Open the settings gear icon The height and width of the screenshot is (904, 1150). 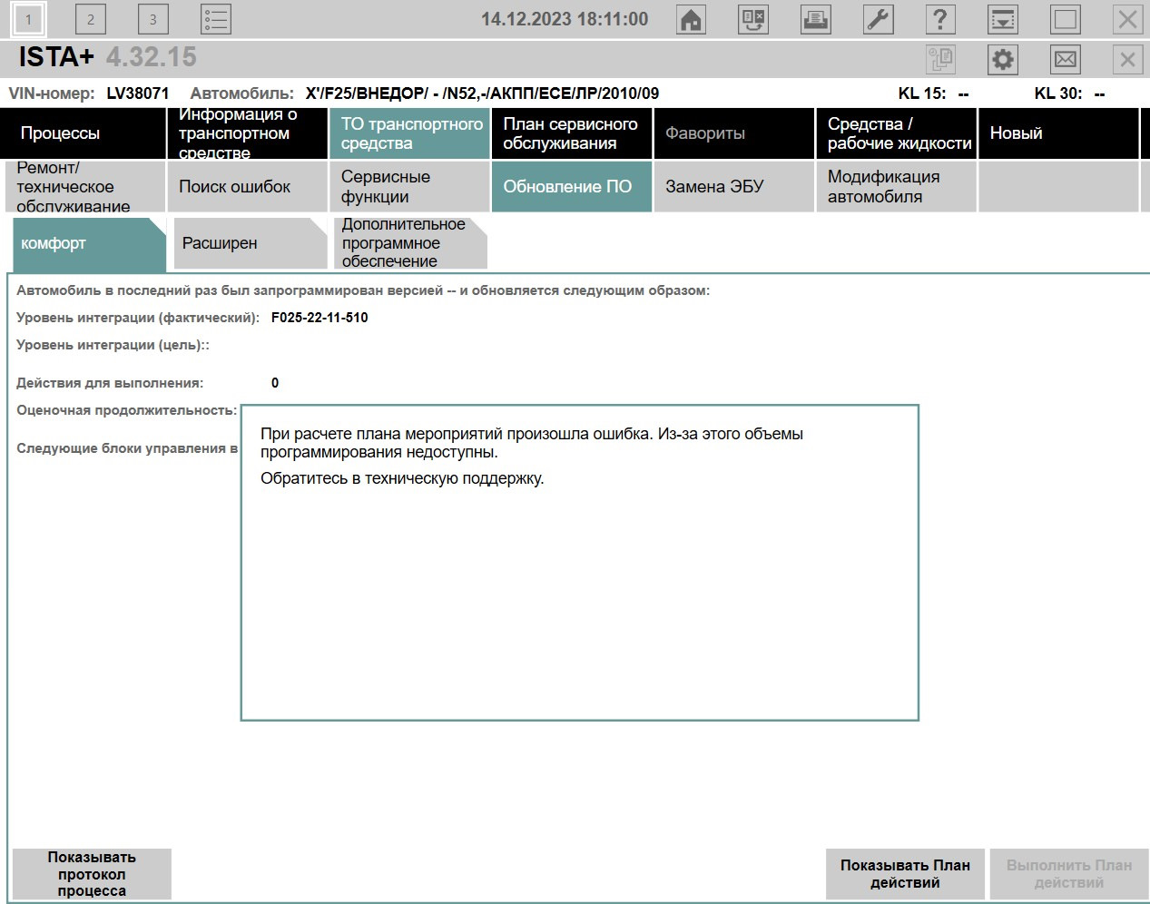tap(1003, 60)
